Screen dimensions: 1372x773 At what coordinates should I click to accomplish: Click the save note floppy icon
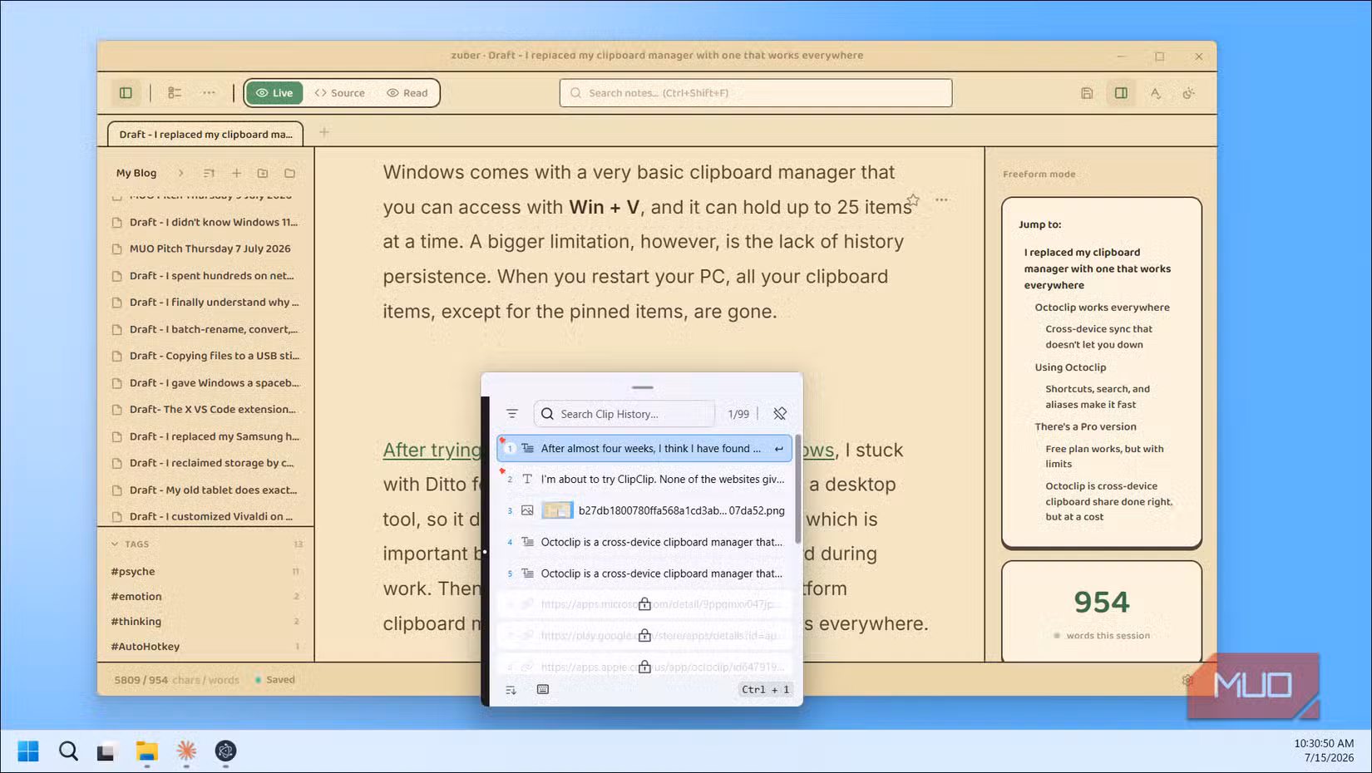tap(1087, 93)
